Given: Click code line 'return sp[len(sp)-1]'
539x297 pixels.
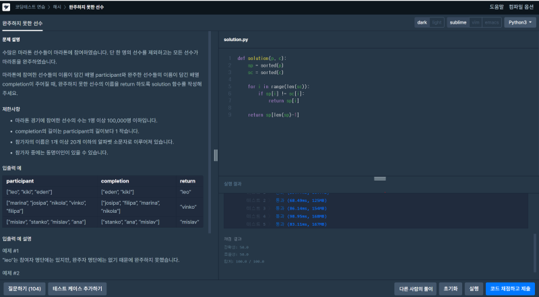Looking at the screenshot, I should (x=274, y=114).
